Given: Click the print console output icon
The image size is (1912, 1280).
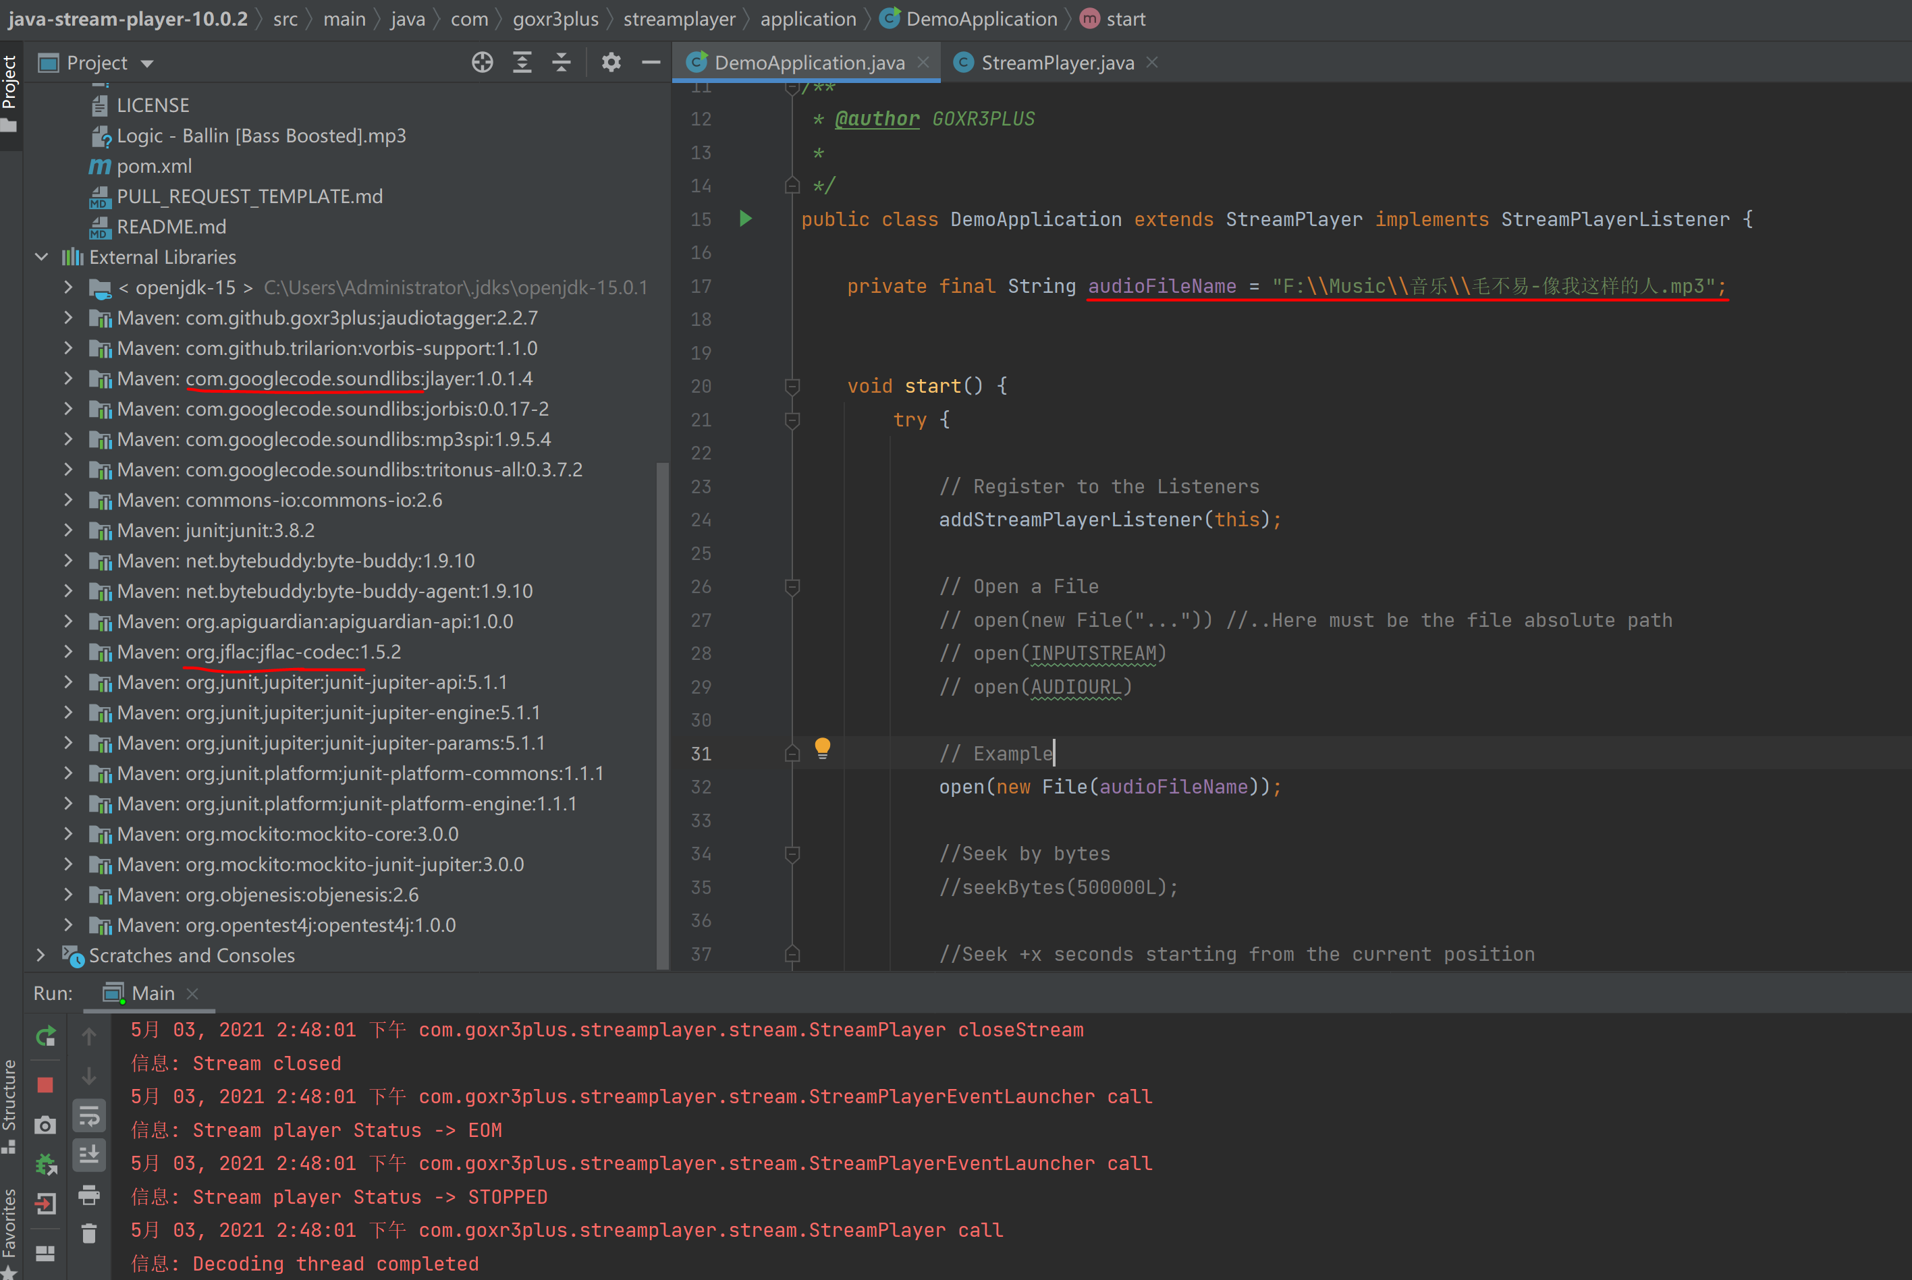Looking at the screenshot, I should [89, 1195].
